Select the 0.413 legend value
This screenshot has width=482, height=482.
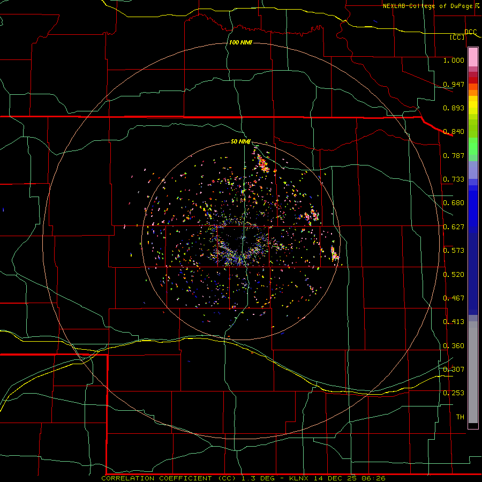click(x=454, y=322)
